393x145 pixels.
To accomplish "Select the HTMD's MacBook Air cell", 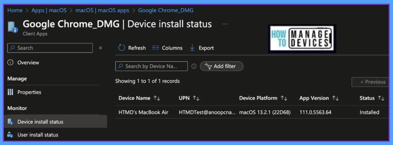I will pyautogui.click(x=144, y=112).
